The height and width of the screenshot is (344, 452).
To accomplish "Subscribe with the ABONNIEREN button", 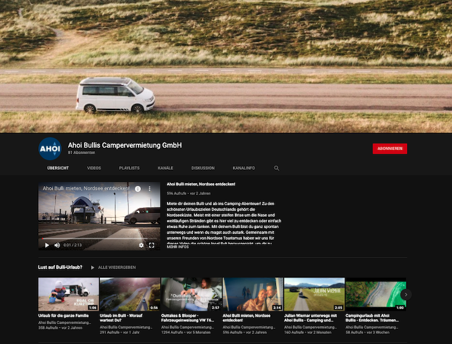I will click(x=390, y=149).
